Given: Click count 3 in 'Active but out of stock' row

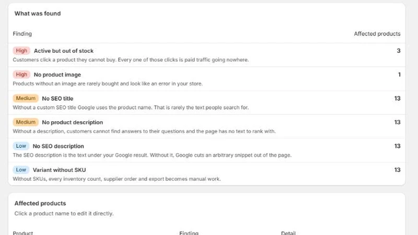Looking at the screenshot, I should [x=399, y=51].
